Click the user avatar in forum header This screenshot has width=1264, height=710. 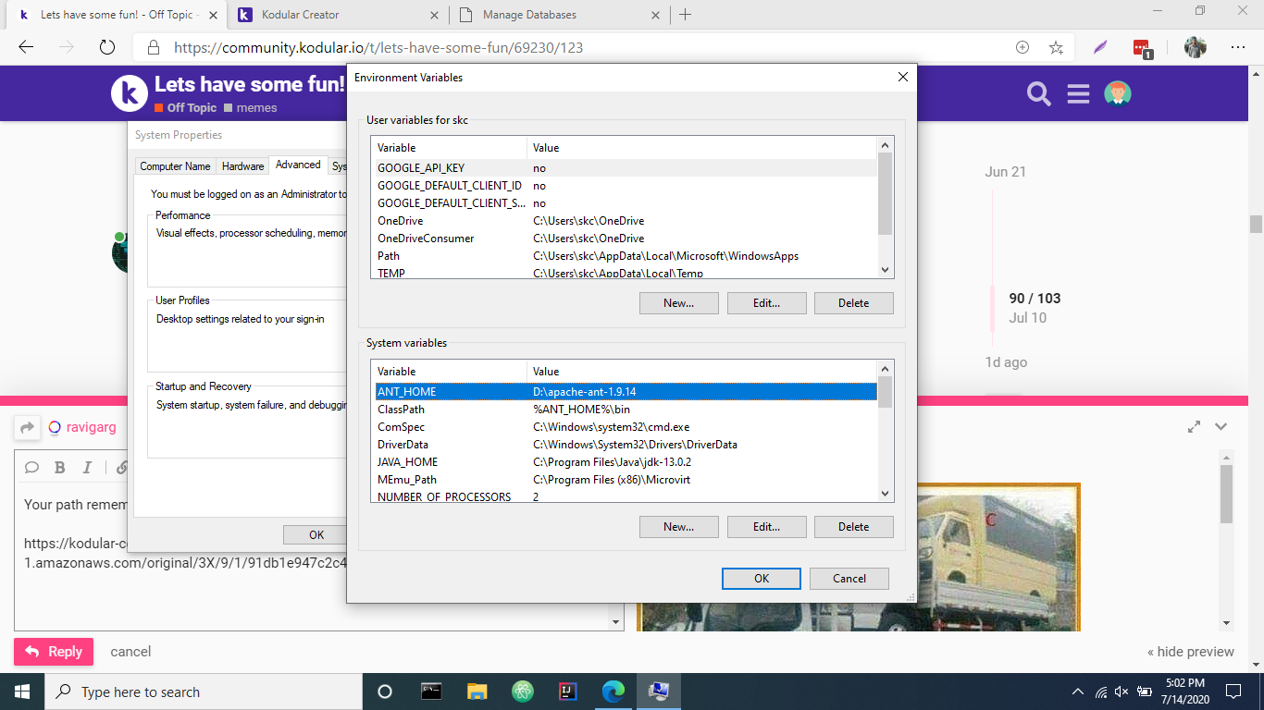(x=1118, y=93)
